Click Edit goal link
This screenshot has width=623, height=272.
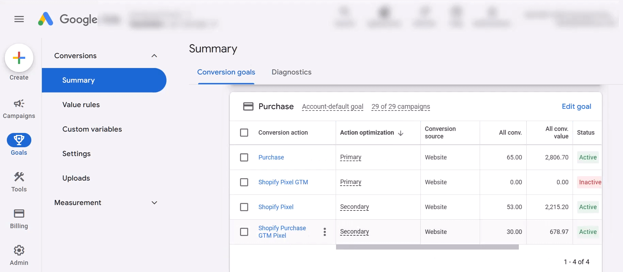click(576, 106)
